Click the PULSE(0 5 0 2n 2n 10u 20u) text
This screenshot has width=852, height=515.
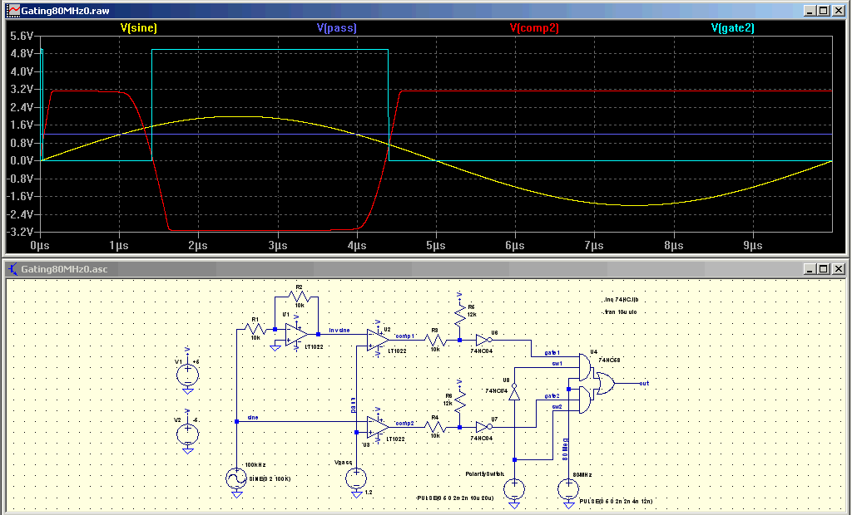click(455, 498)
